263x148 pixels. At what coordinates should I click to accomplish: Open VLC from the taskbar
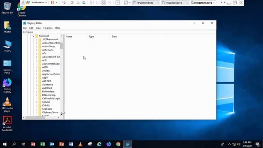pos(81,144)
